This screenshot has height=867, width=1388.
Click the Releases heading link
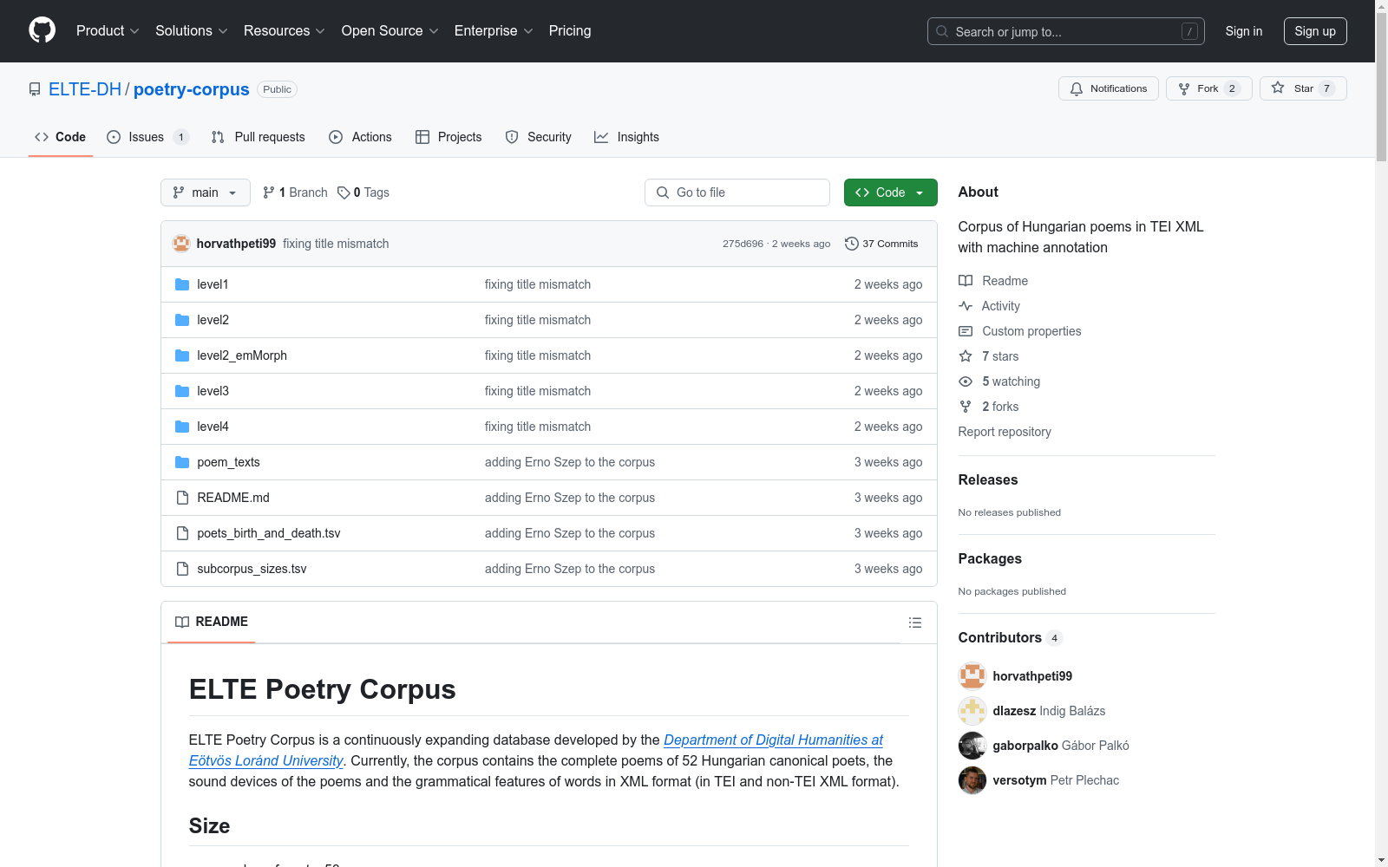[x=988, y=479]
